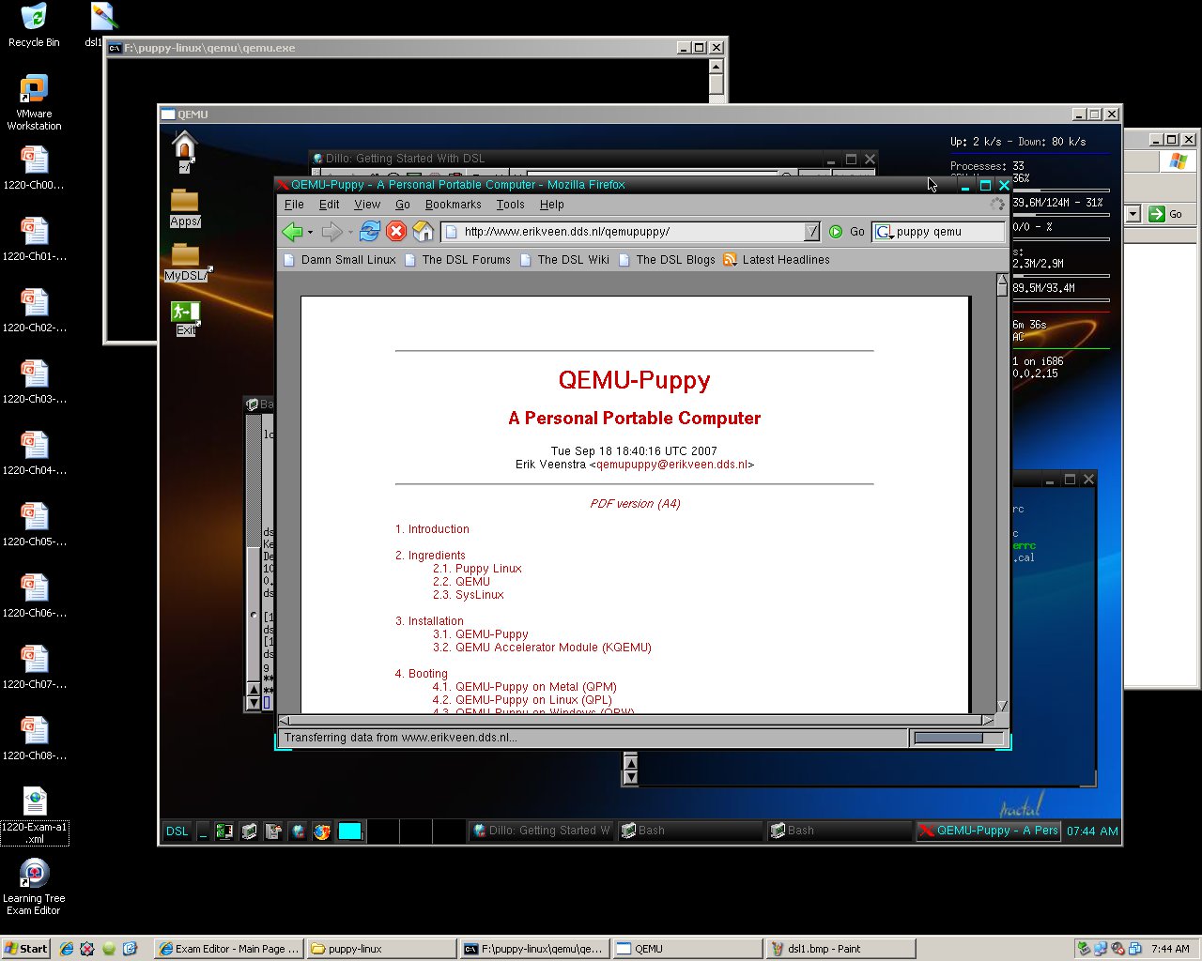Click Go button in background browser window
The height and width of the screenshot is (961, 1202).
point(1165,214)
